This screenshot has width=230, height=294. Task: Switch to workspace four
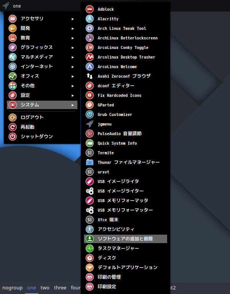(x=76, y=287)
